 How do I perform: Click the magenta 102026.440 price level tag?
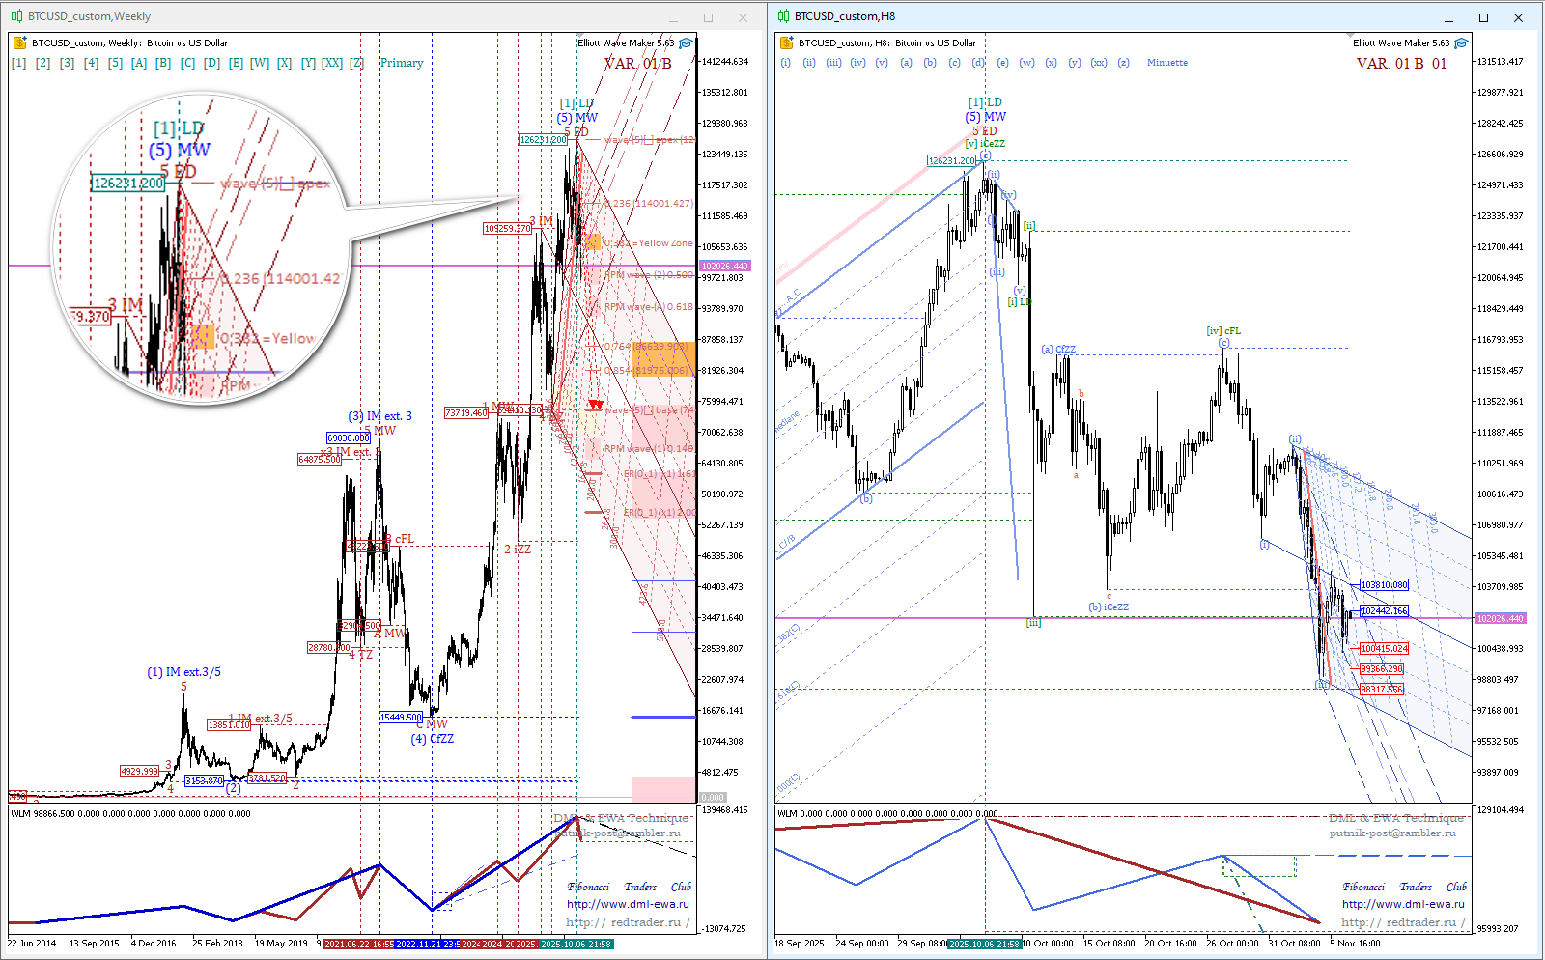pyautogui.click(x=1500, y=618)
